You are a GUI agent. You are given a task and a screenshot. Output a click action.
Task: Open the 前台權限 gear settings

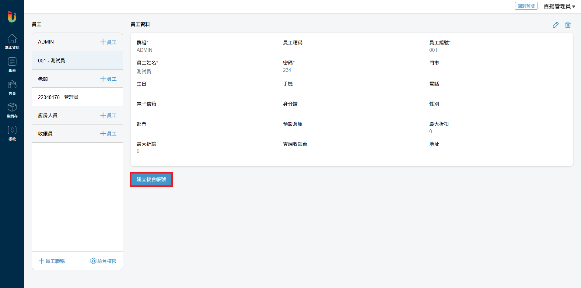coord(103,261)
